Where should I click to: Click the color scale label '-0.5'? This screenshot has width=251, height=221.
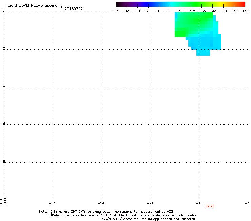[x=202, y=11]
